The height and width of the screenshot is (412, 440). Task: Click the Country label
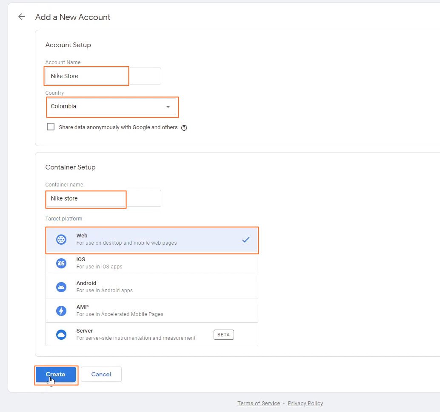point(54,93)
